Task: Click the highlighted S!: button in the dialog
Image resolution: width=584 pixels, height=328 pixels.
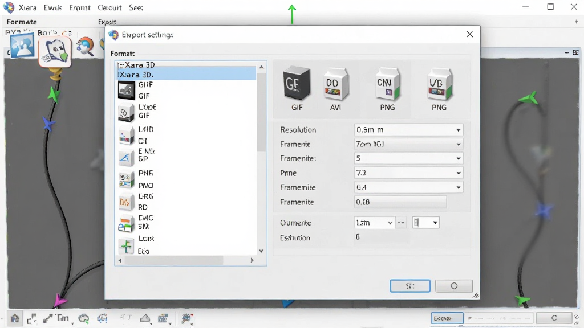Action: click(410, 286)
